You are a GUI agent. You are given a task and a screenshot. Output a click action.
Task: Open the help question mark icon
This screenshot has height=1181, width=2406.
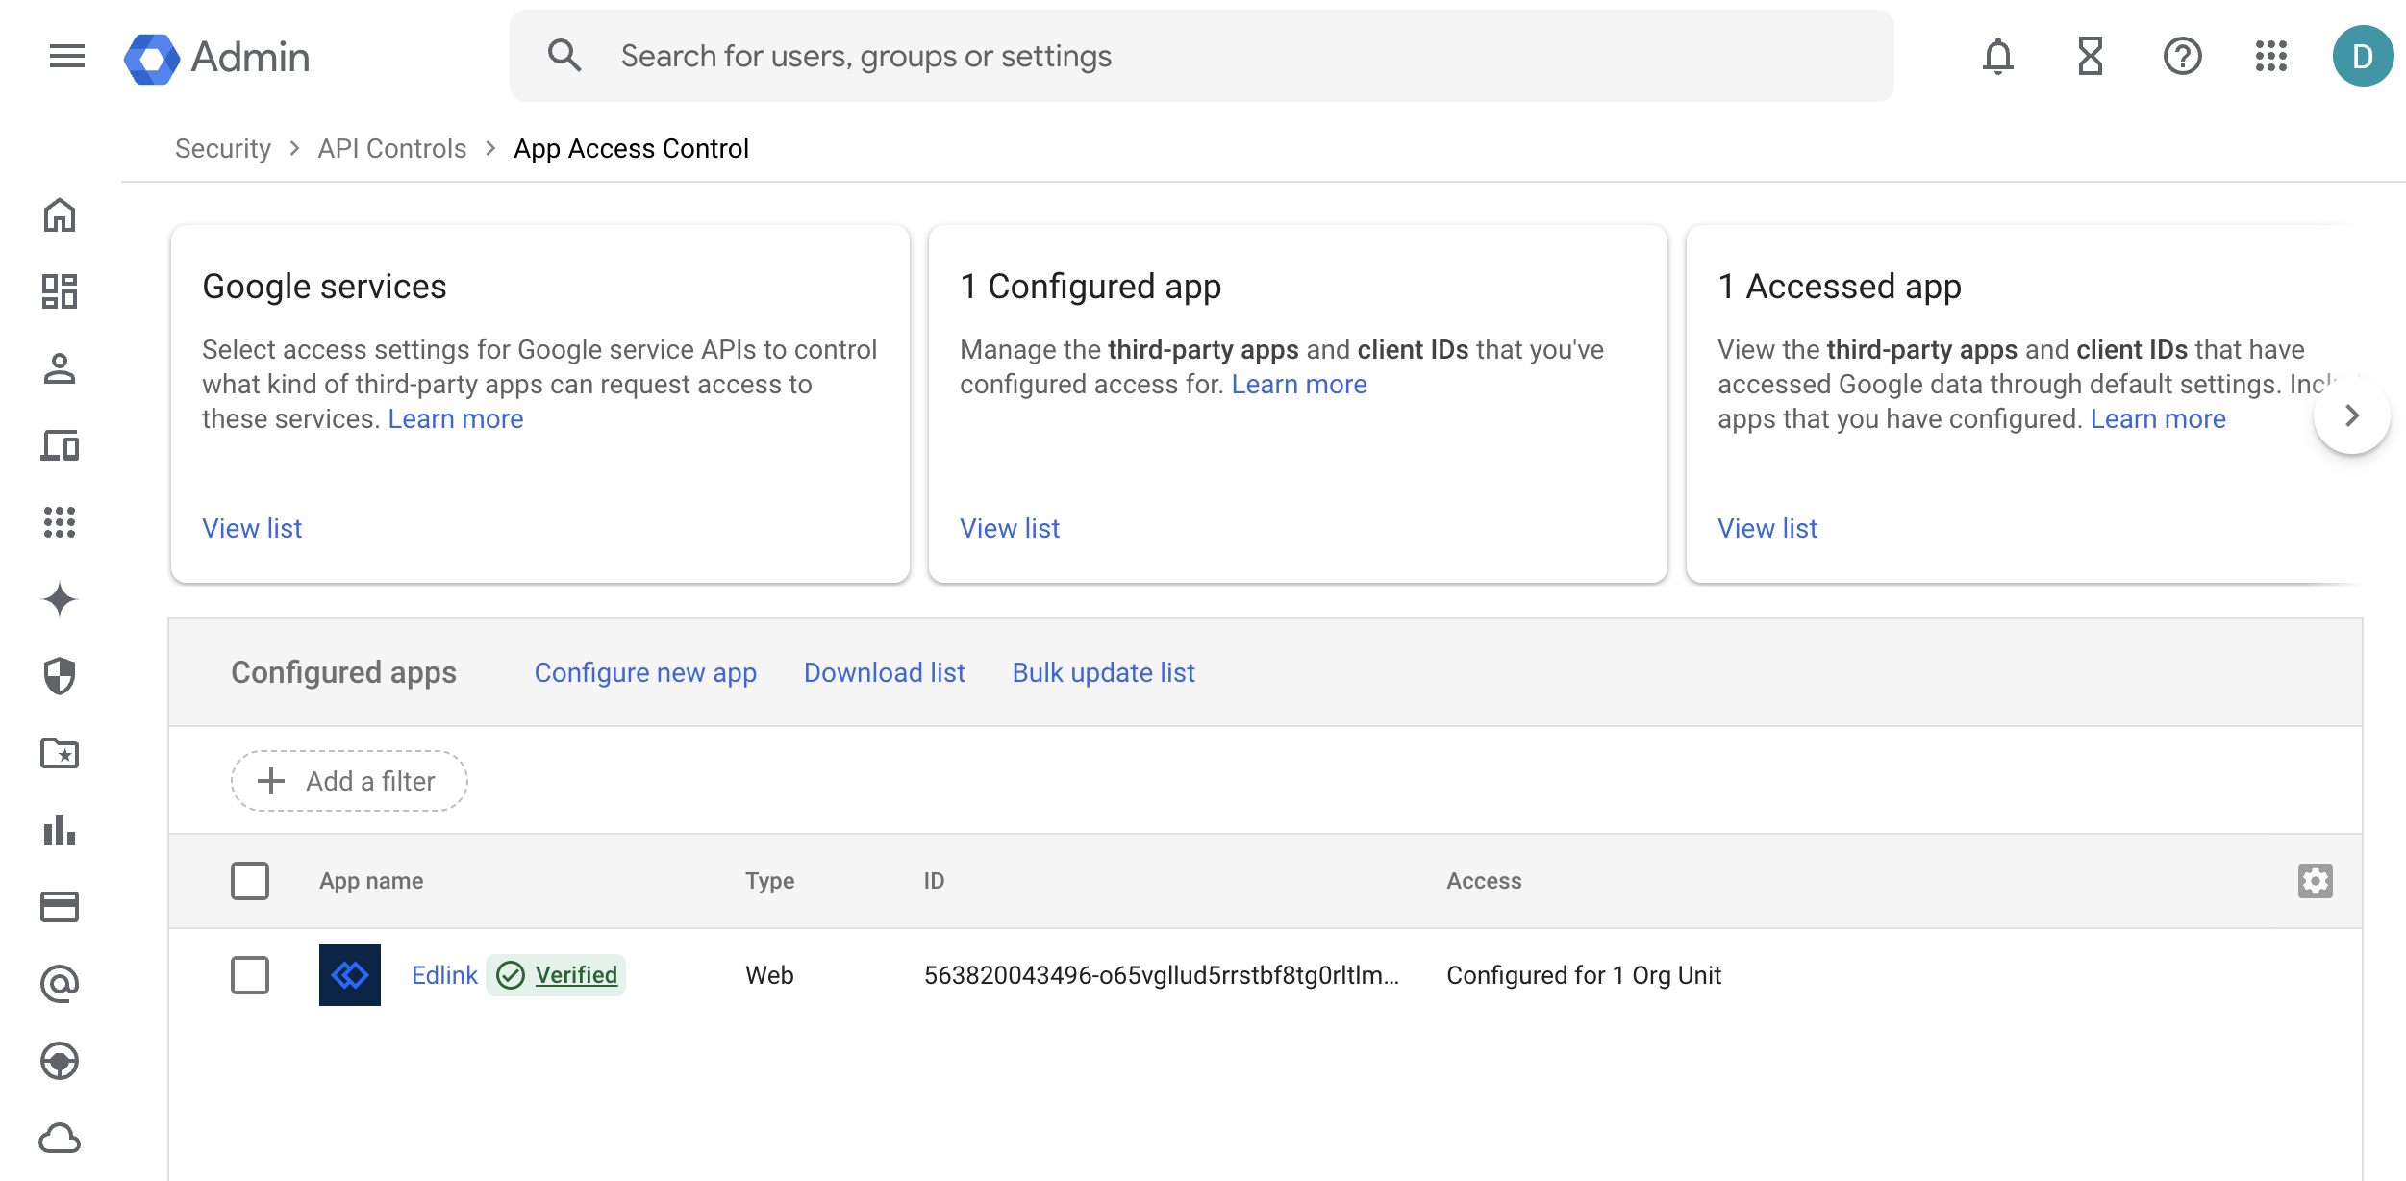2182,56
